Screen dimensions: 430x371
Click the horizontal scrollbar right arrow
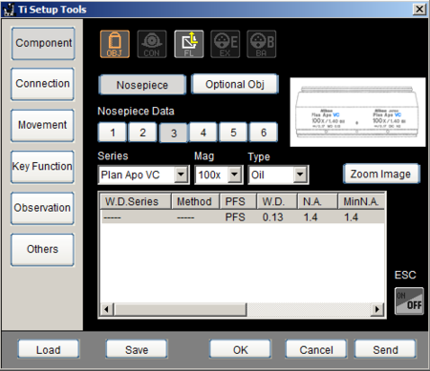coord(377,309)
